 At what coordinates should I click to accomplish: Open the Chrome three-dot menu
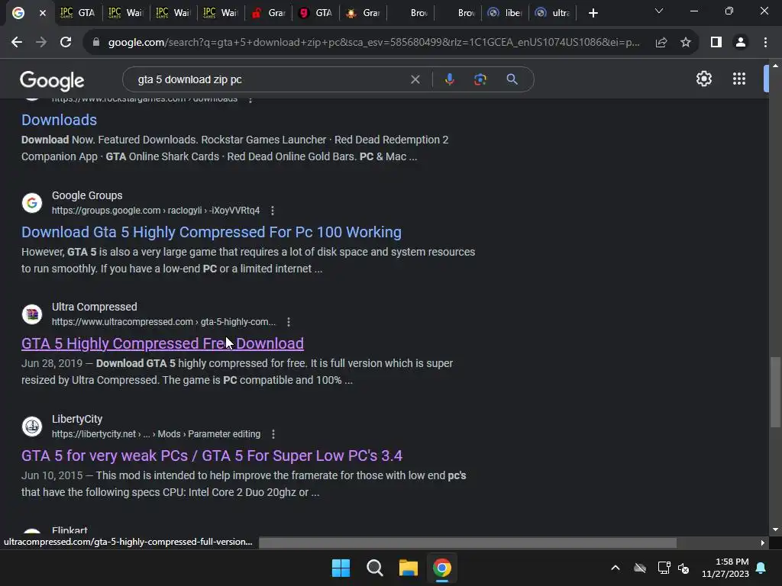pyautogui.click(x=765, y=43)
